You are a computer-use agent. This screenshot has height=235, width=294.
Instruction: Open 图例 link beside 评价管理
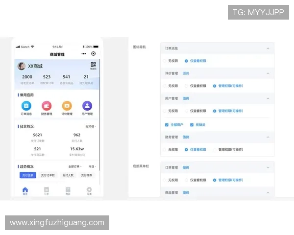(x=186, y=73)
